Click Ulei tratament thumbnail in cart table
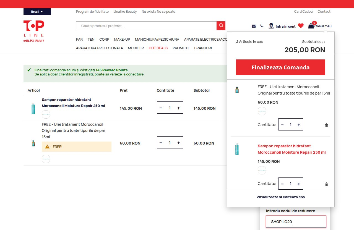The image size is (354, 230). (x=33, y=143)
